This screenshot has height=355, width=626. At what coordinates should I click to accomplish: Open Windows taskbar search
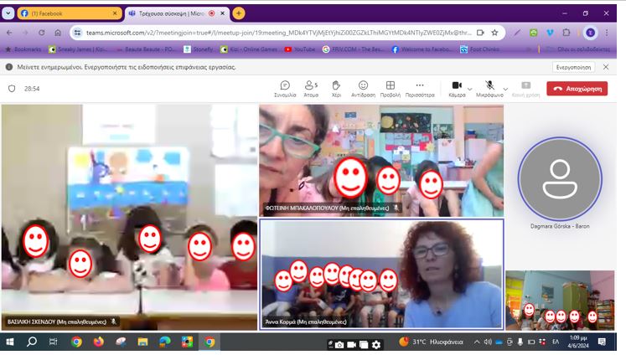pyautogui.click(x=32, y=342)
